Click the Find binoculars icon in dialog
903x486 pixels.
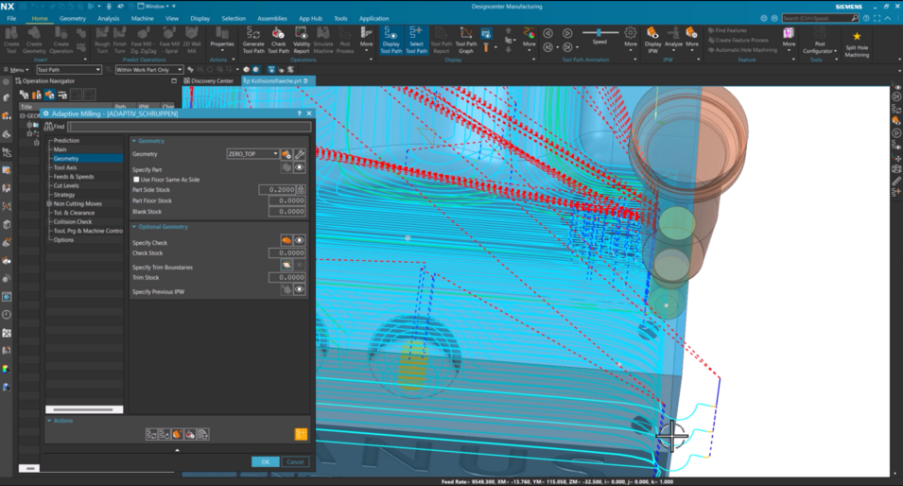(48, 126)
